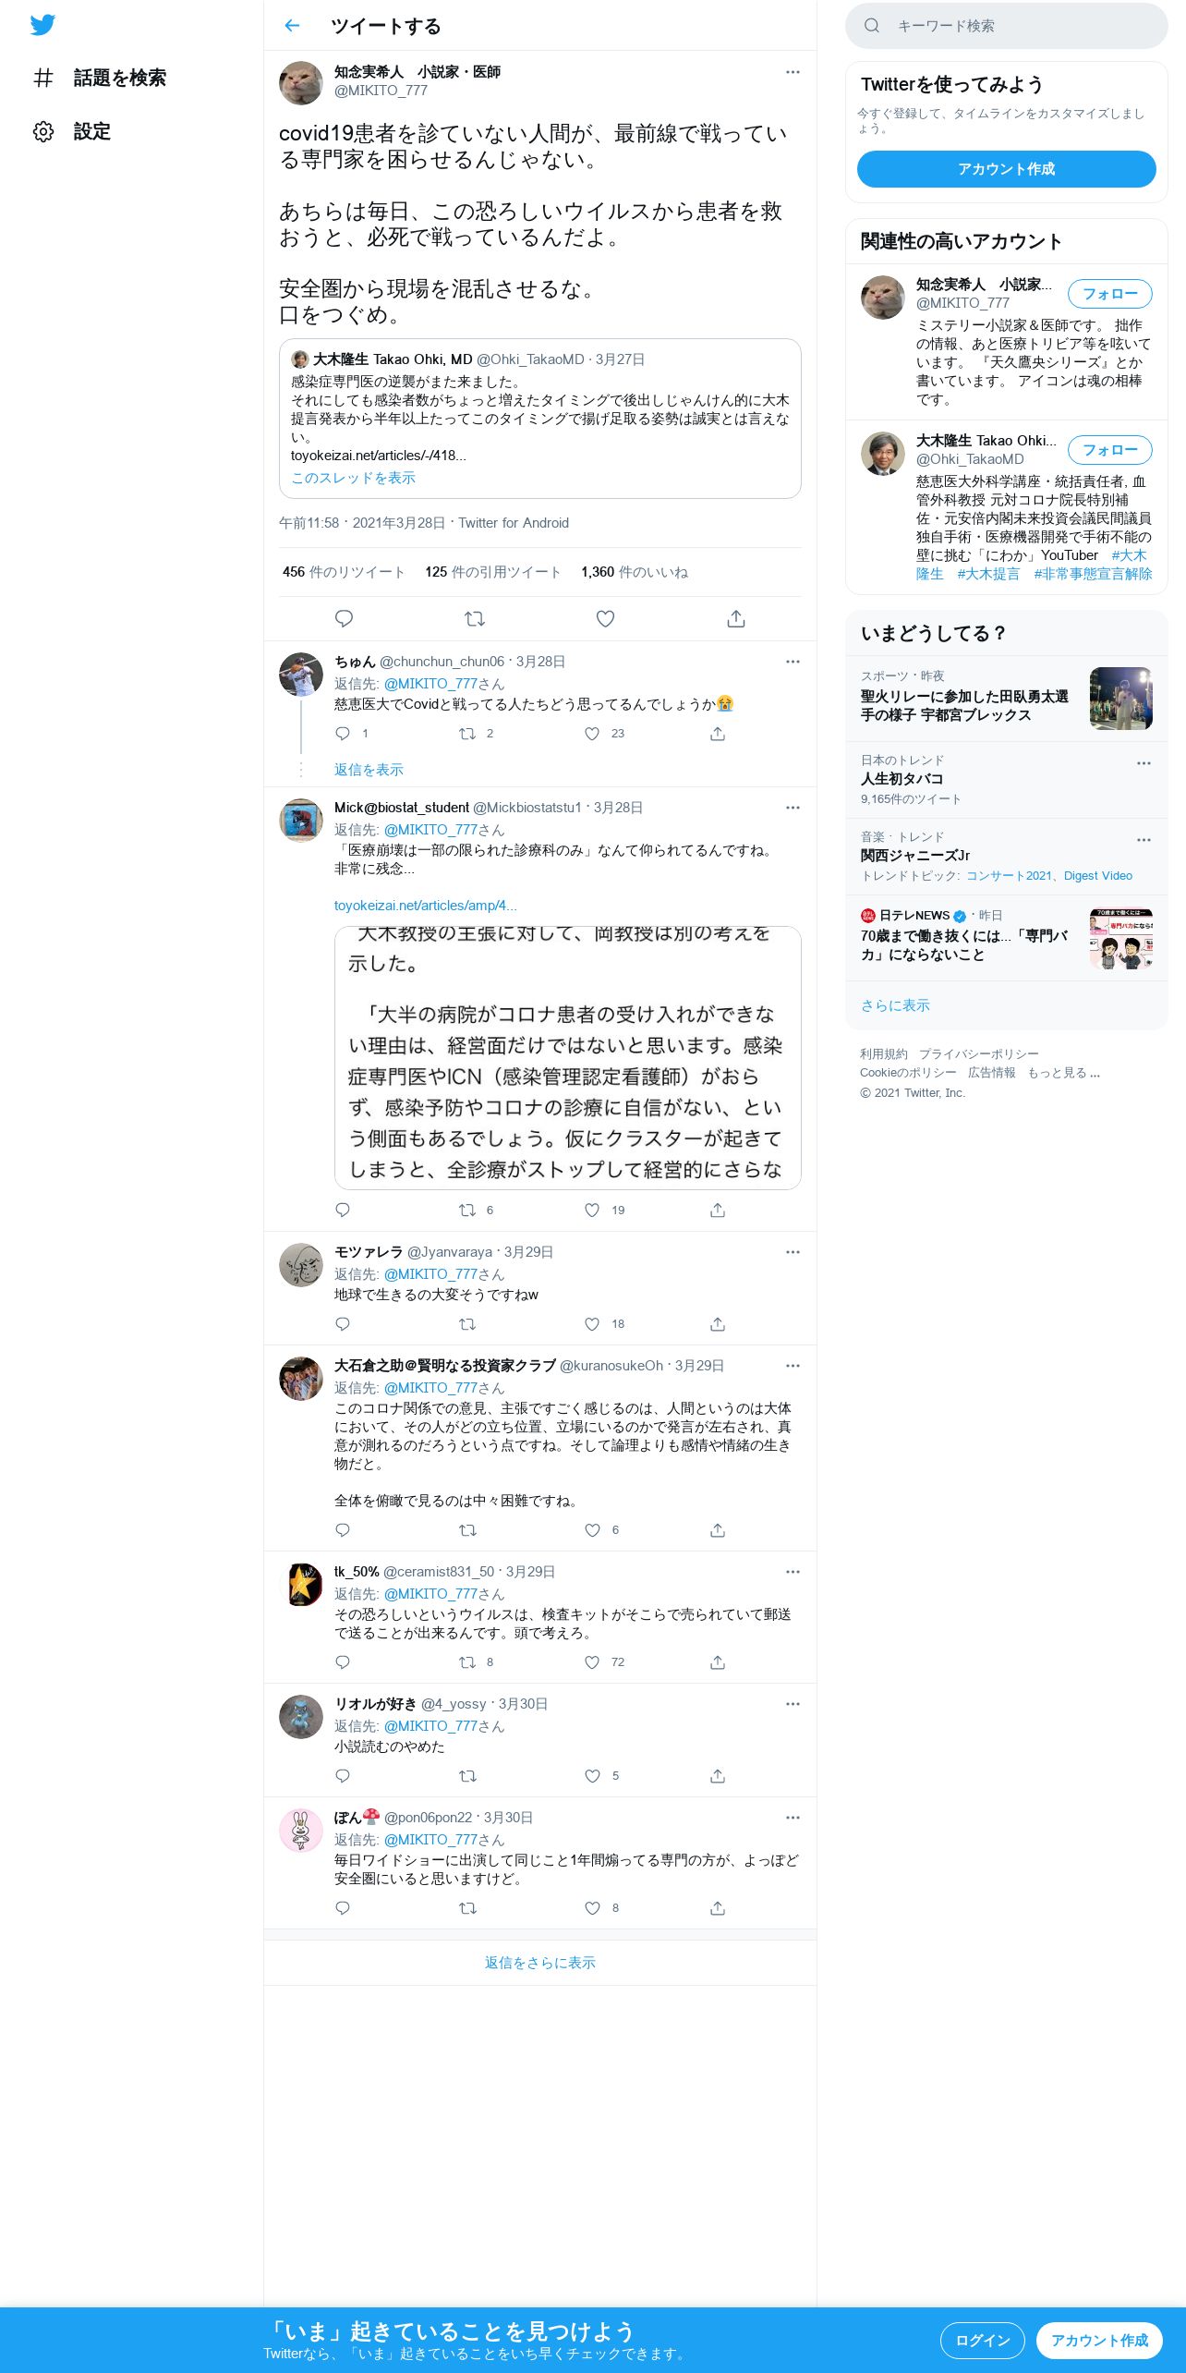Open the more options menu on the main tweet
The height and width of the screenshot is (2373, 1186).
(793, 72)
